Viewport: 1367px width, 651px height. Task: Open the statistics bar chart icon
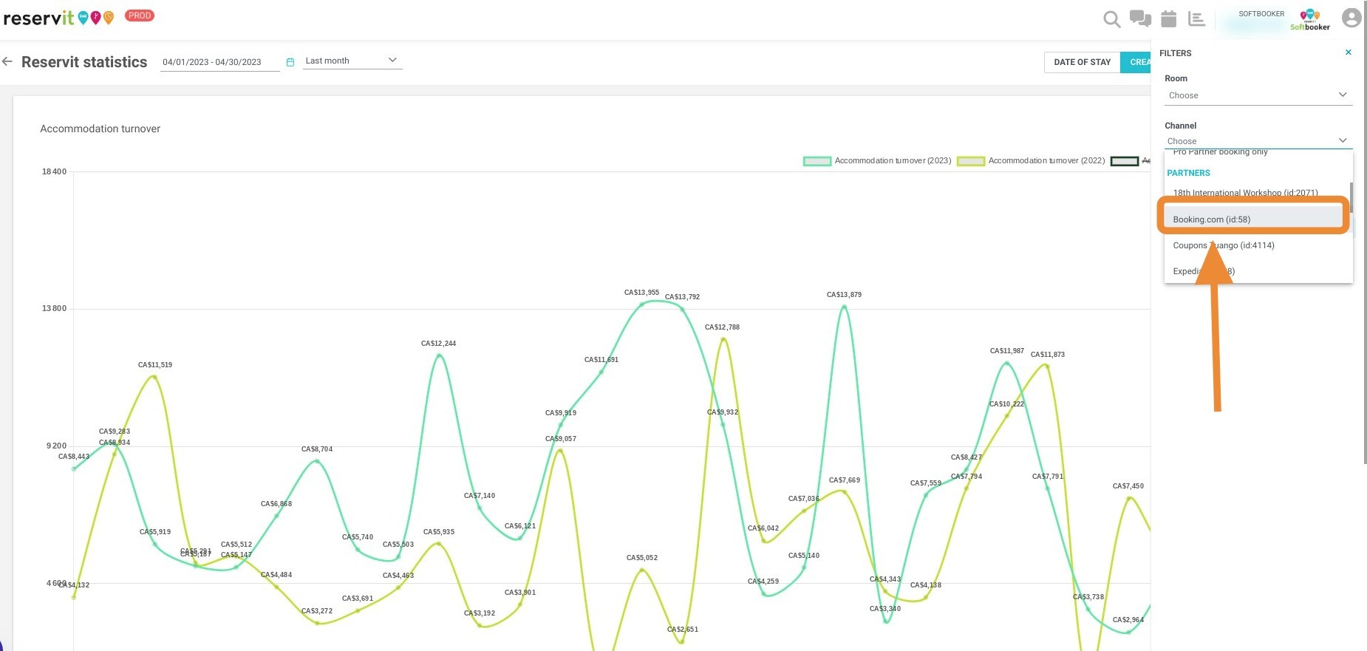coord(1196,18)
